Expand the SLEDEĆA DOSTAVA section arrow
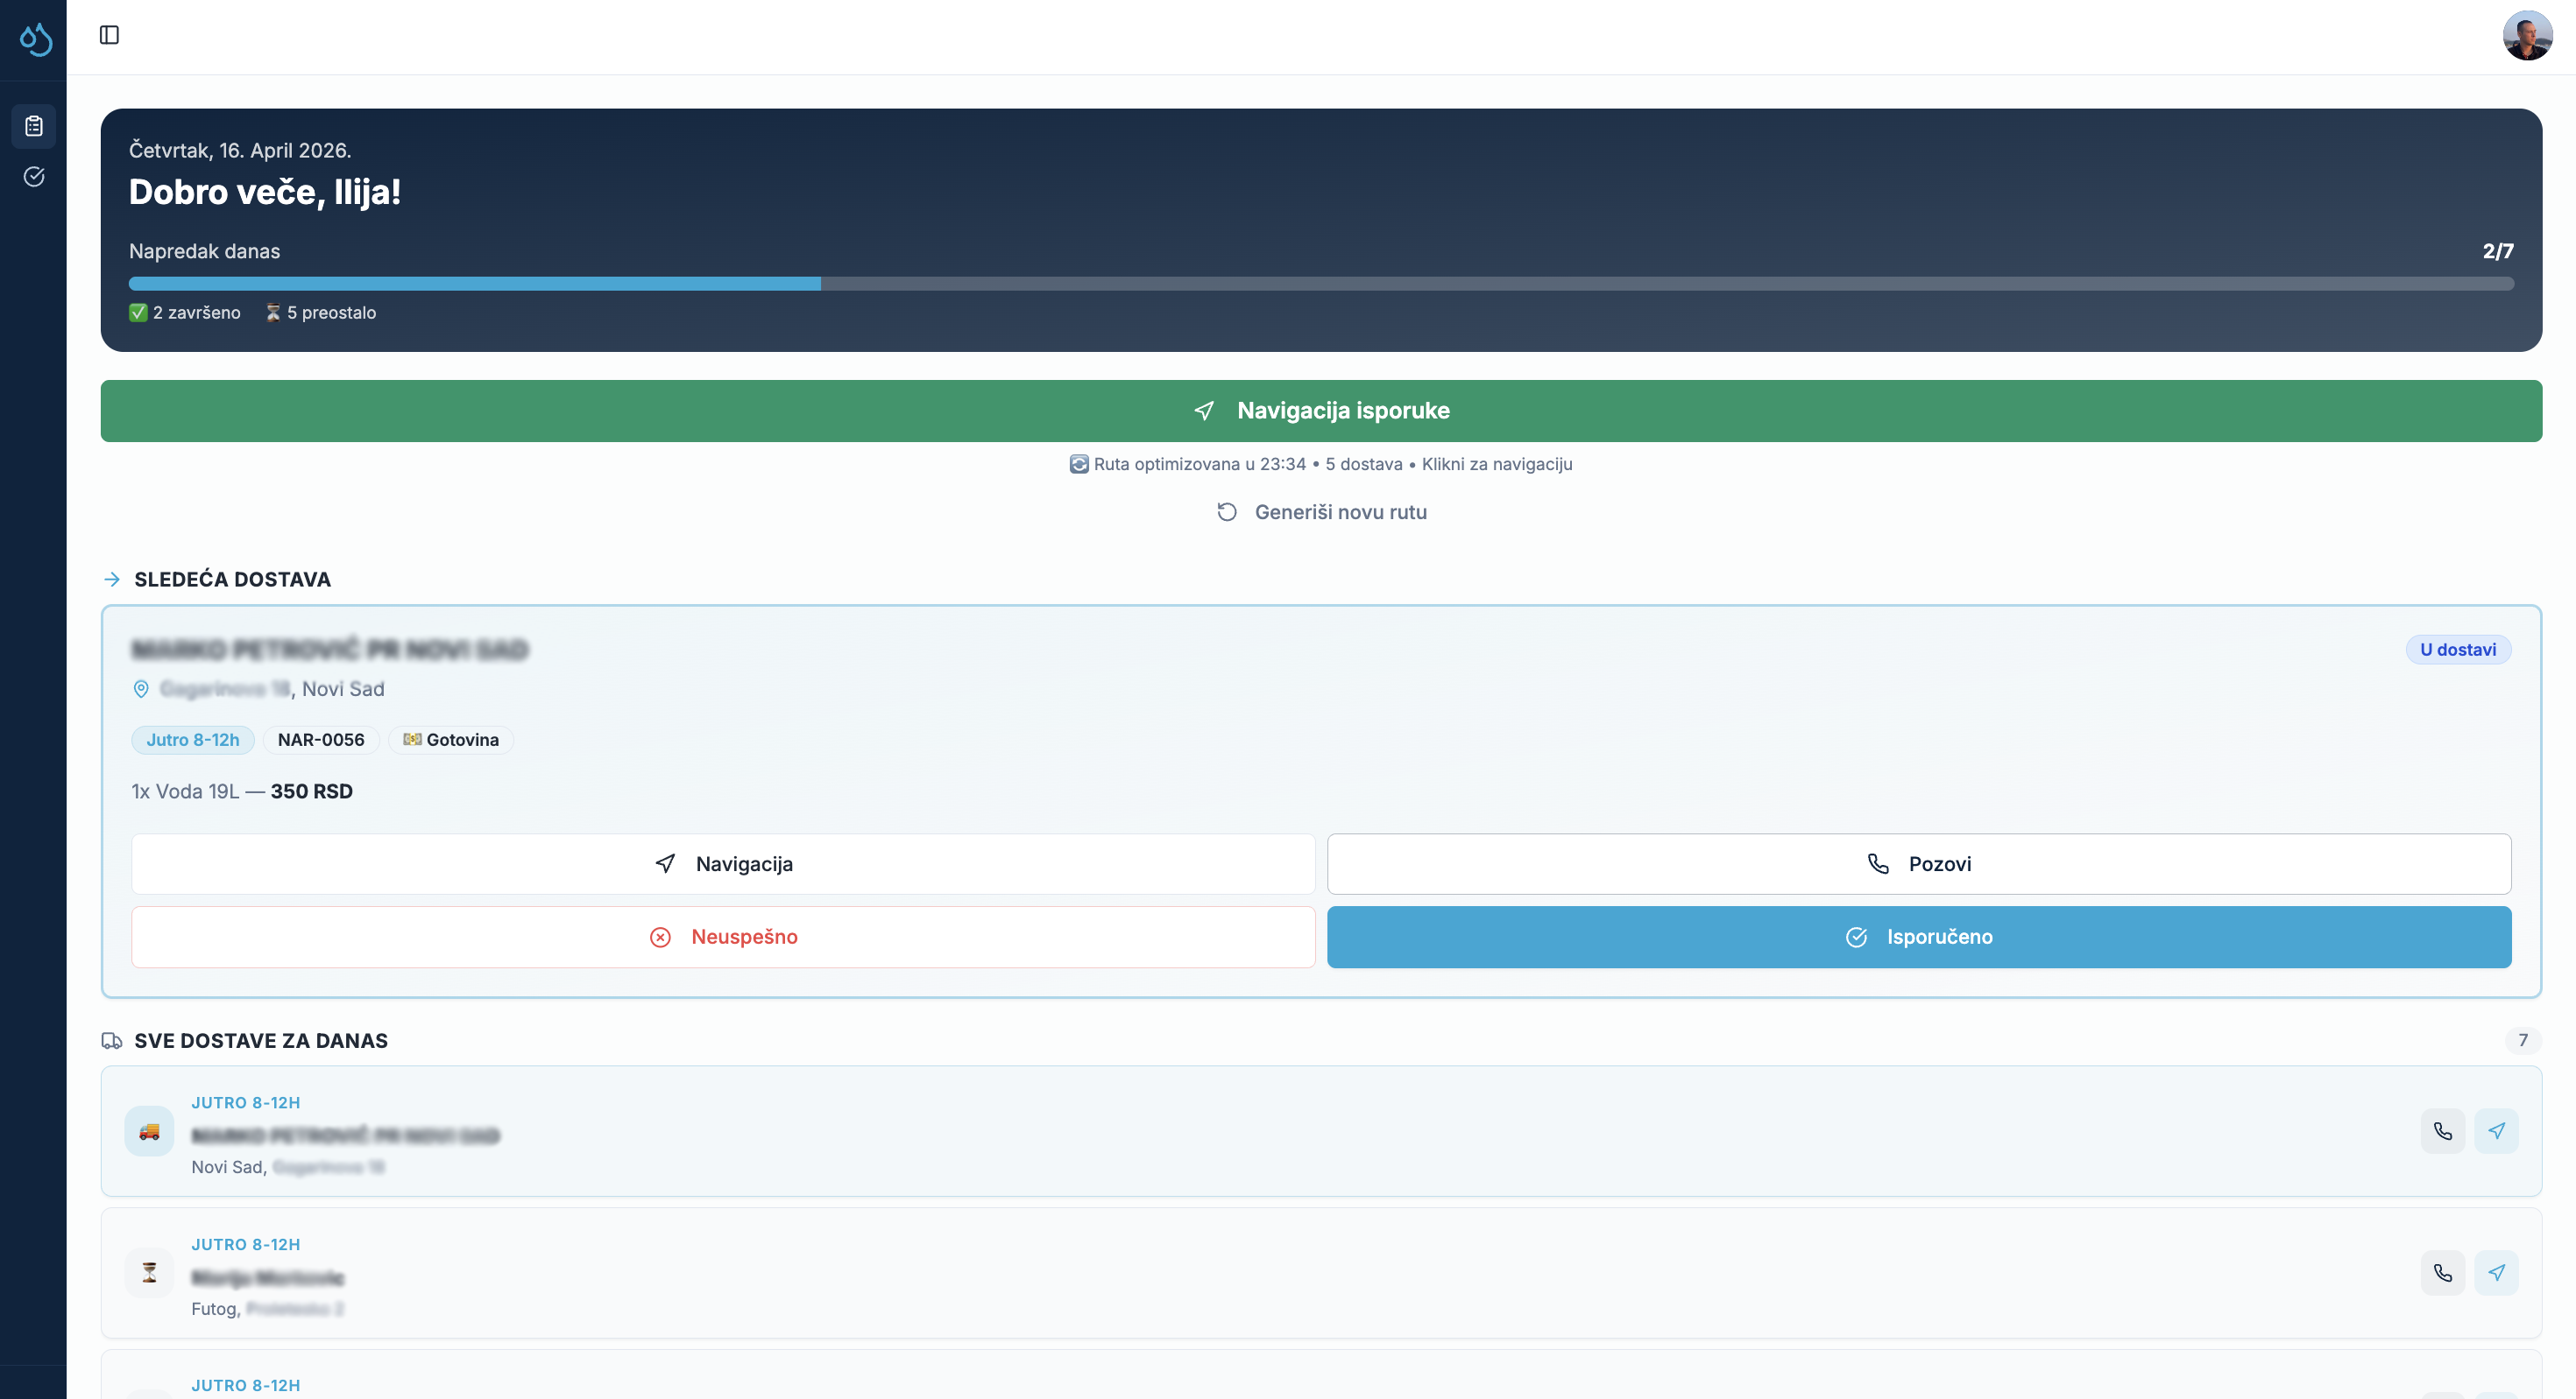2576x1399 pixels. click(x=113, y=579)
